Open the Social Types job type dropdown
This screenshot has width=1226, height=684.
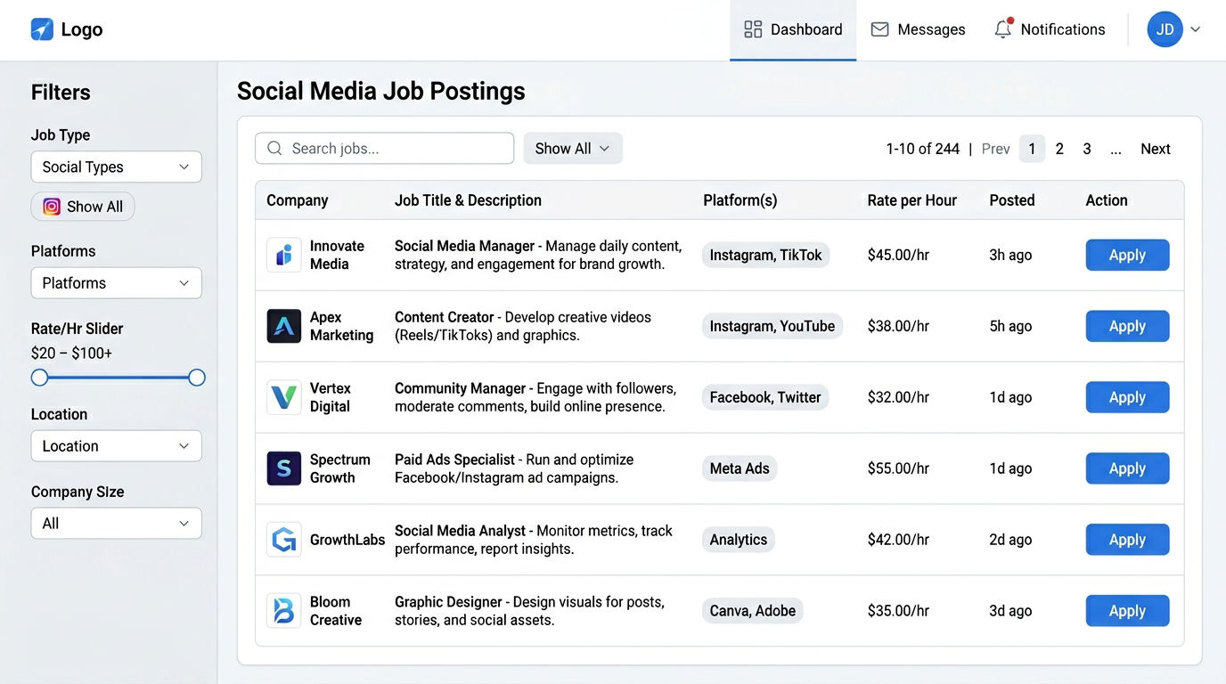pos(117,167)
